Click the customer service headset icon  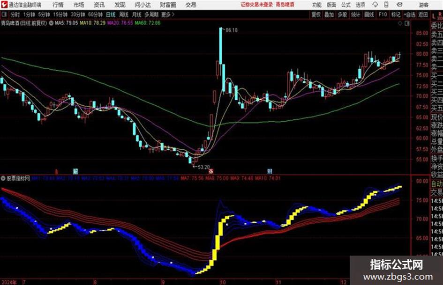[375, 5]
